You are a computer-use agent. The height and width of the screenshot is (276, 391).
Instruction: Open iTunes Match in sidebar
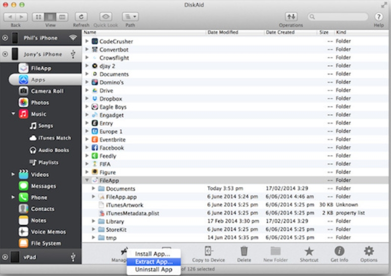[50, 138]
